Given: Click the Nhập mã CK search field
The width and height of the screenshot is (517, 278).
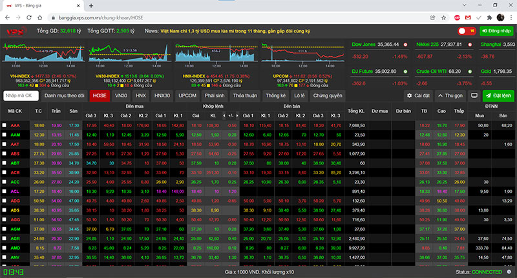Looking at the screenshot, I should [21, 95].
